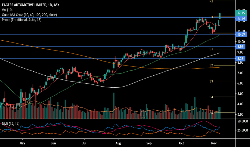Click the Oct label on time axis
The height and width of the screenshot is (147, 250).
181,143
